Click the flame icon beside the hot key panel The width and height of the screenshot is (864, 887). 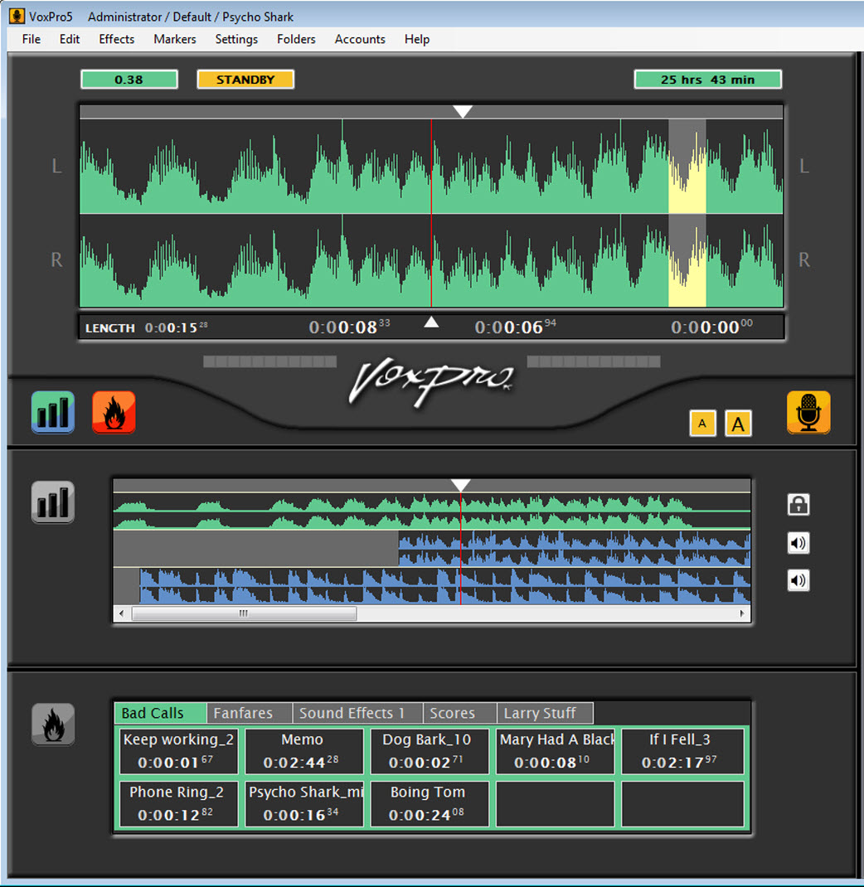pos(52,725)
